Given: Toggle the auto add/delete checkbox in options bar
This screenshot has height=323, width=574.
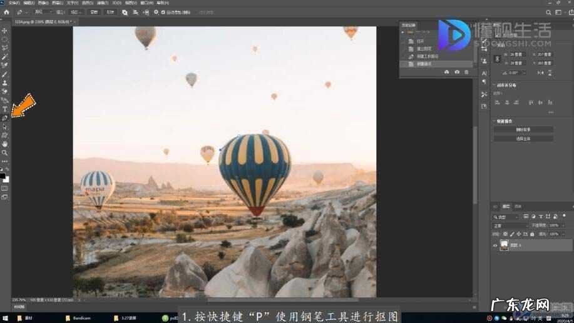Looking at the screenshot, I should pos(163,12).
